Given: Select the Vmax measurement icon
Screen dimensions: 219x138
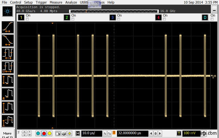Looking at the screenshot, I should click(x=8, y=107).
